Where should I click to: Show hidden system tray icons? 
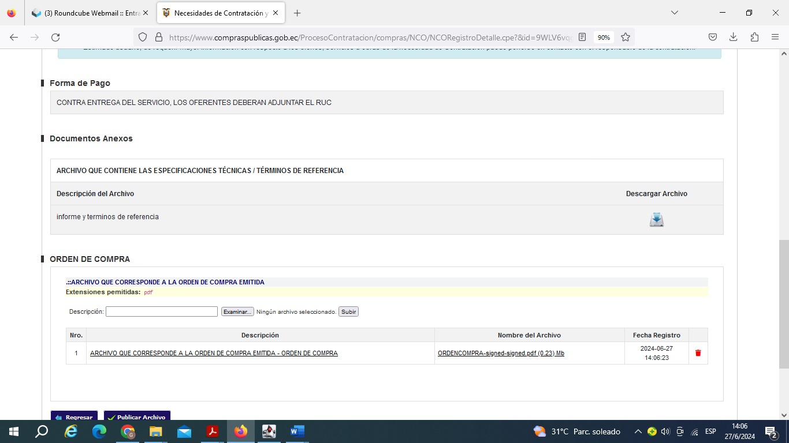[638, 431]
